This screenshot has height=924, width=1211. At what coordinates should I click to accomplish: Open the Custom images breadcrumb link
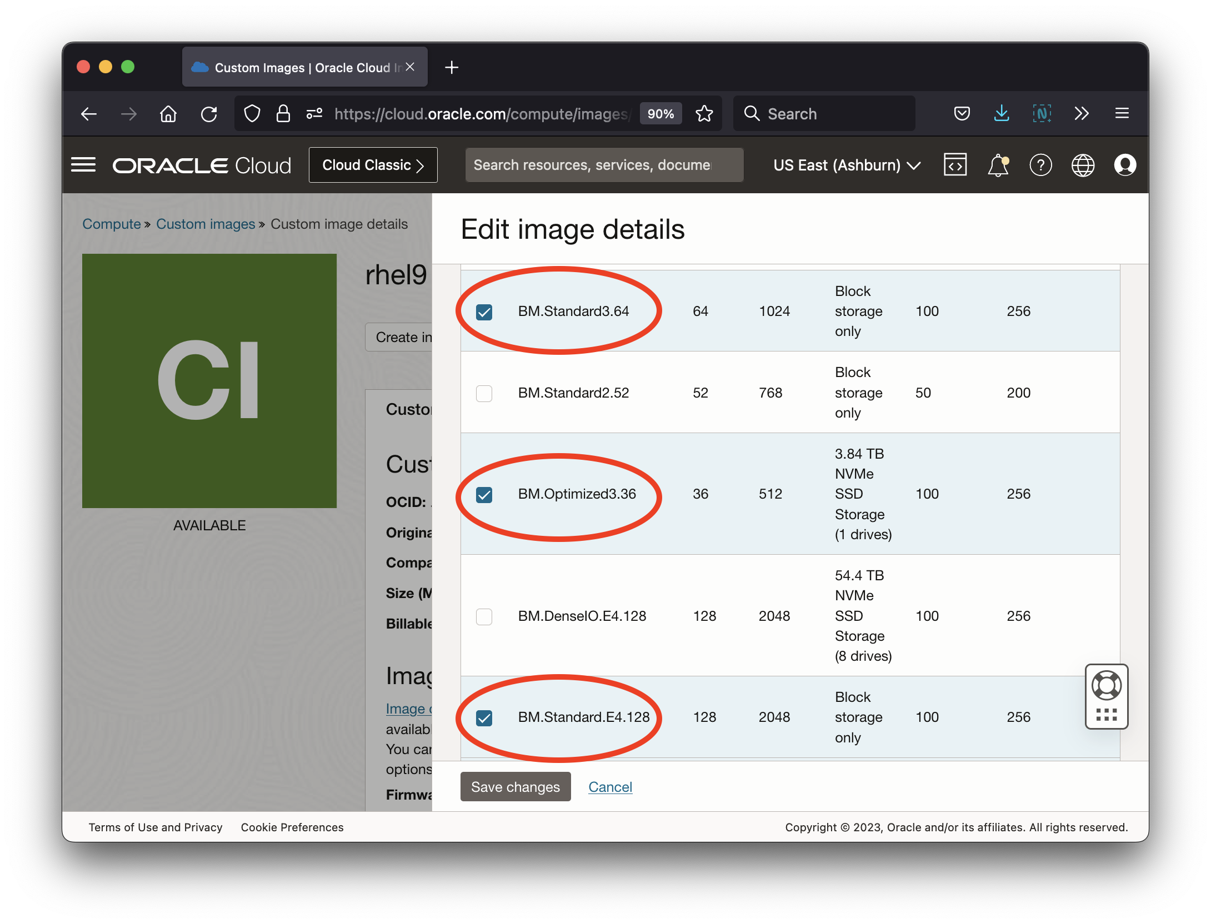coord(205,224)
